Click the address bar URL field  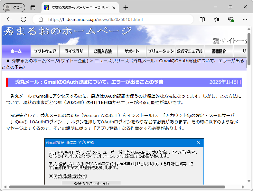(113, 19)
